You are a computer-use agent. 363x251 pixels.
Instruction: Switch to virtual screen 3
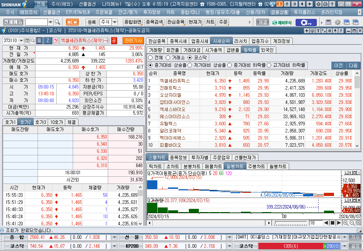tap(295, 4)
